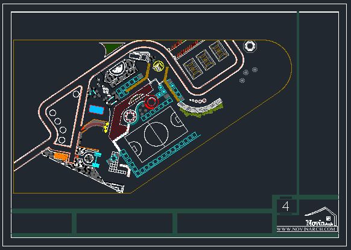Select the red double-ring circle in the plaza
The height and width of the screenshot is (250, 351).
pos(151,102)
